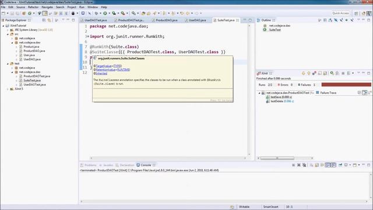Click the New file toolbar icon
373x210 pixels.
tap(3, 13)
